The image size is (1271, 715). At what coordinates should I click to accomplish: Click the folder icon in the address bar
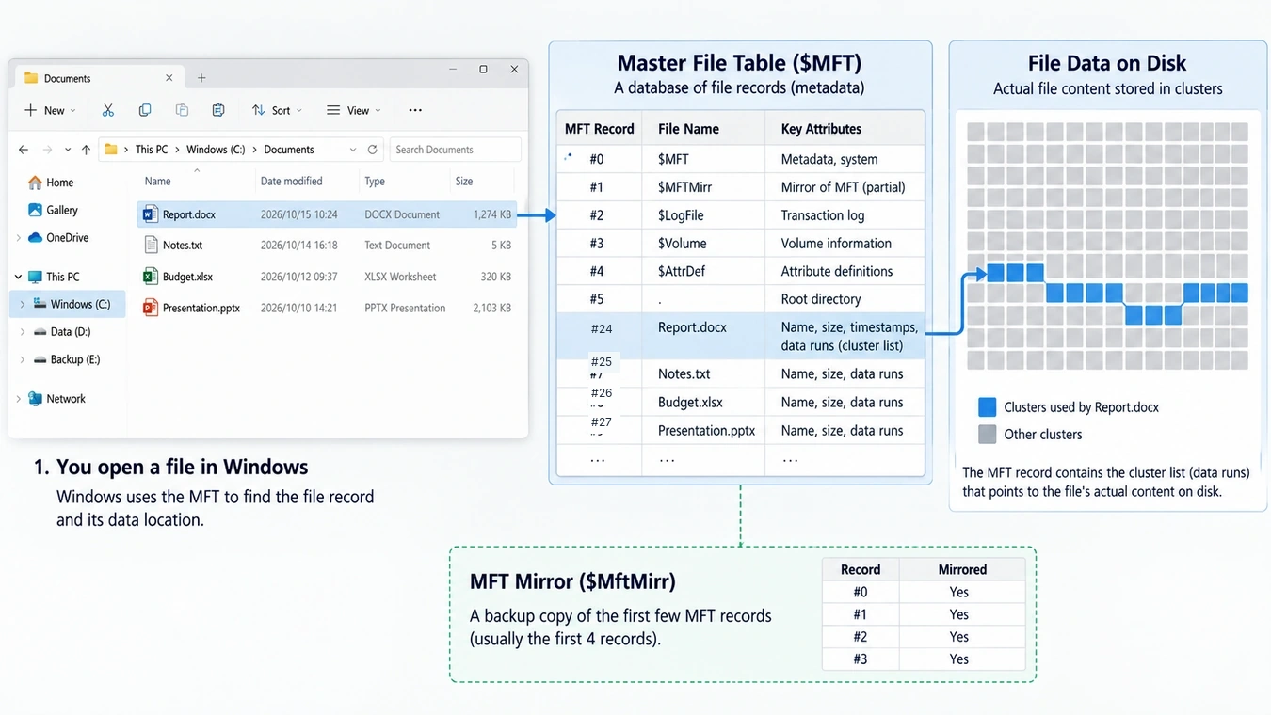pos(111,150)
